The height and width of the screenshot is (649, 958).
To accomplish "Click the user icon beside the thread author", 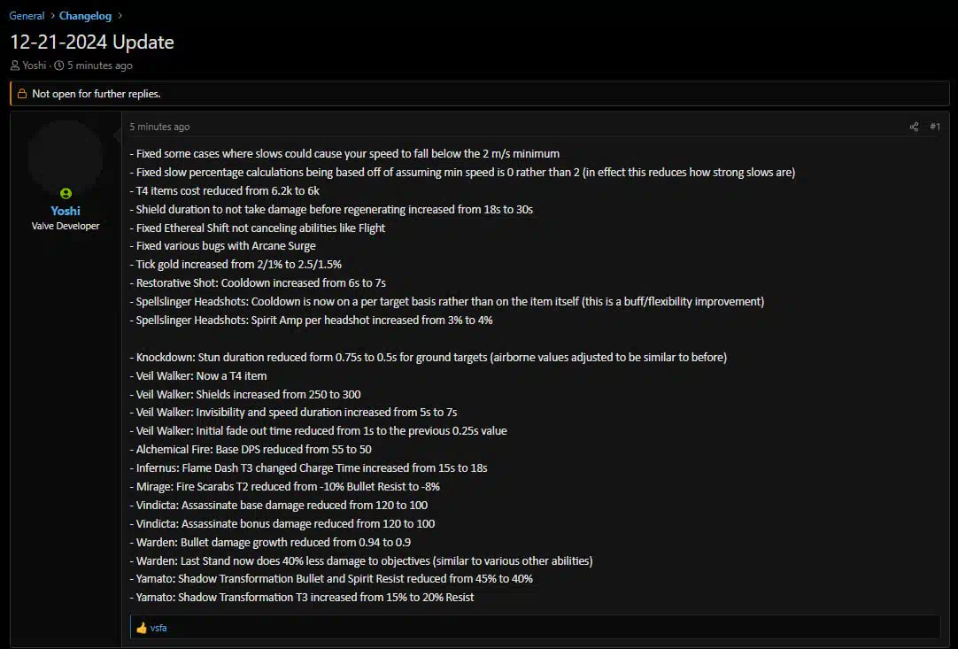I will [x=15, y=66].
